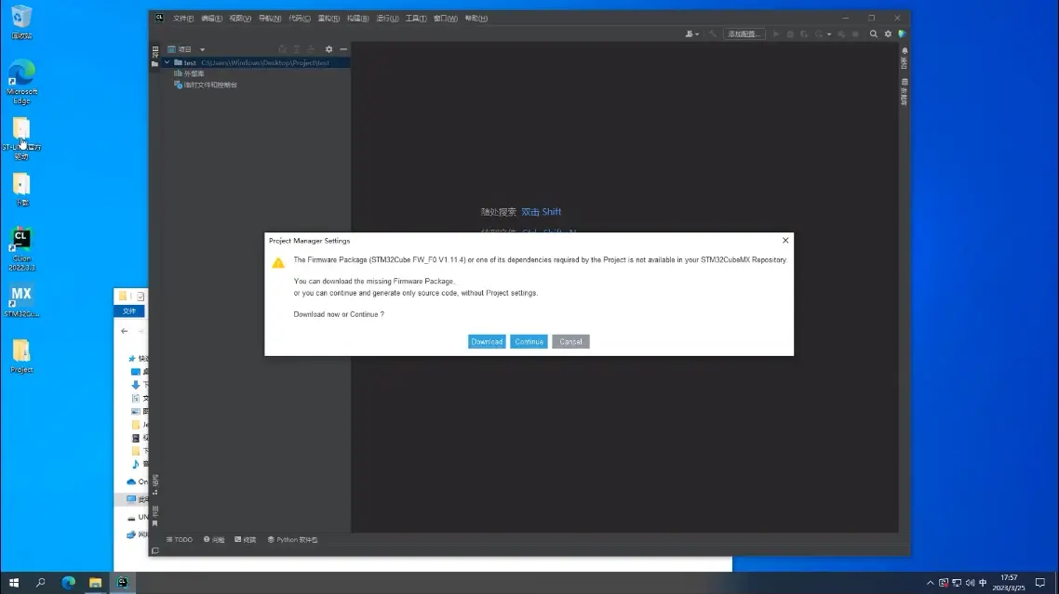The width and height of the screenshot is (1059, 594).
Task: Open the 构建(B) menu
Action: (x=357, y=19)
